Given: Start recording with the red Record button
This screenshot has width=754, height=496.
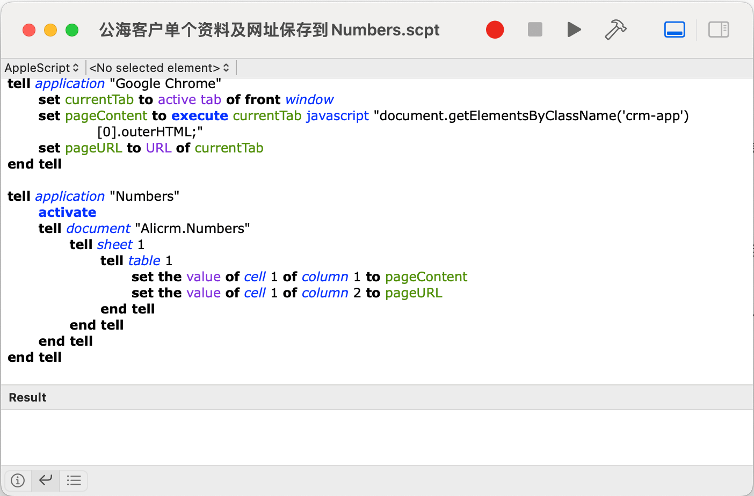Looking at the screenshot, I should (x=495, y=30).
